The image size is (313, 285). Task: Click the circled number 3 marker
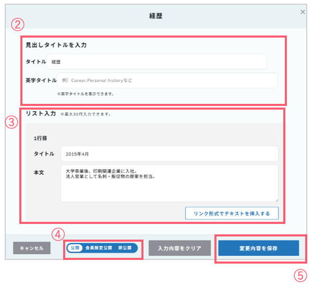click(x=11, y=122)
